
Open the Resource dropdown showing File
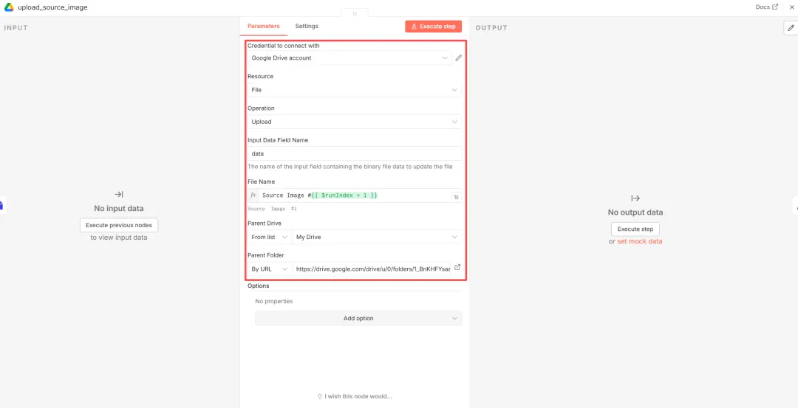(355, 90)
